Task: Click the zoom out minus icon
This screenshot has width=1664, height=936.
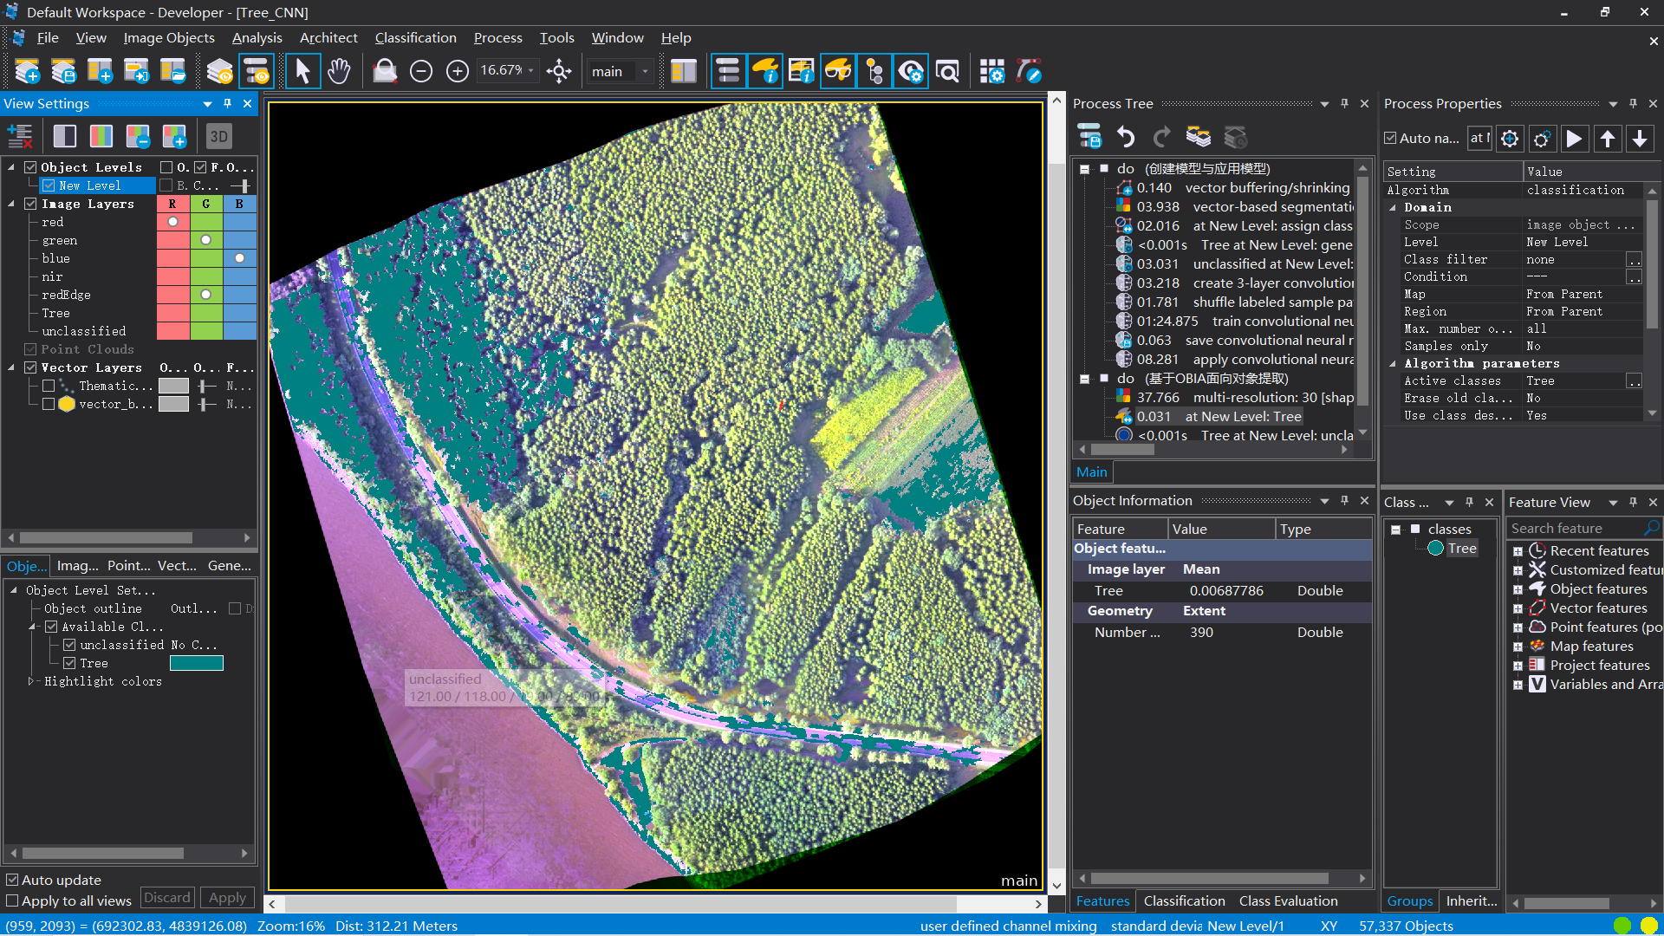Action: 421,71
